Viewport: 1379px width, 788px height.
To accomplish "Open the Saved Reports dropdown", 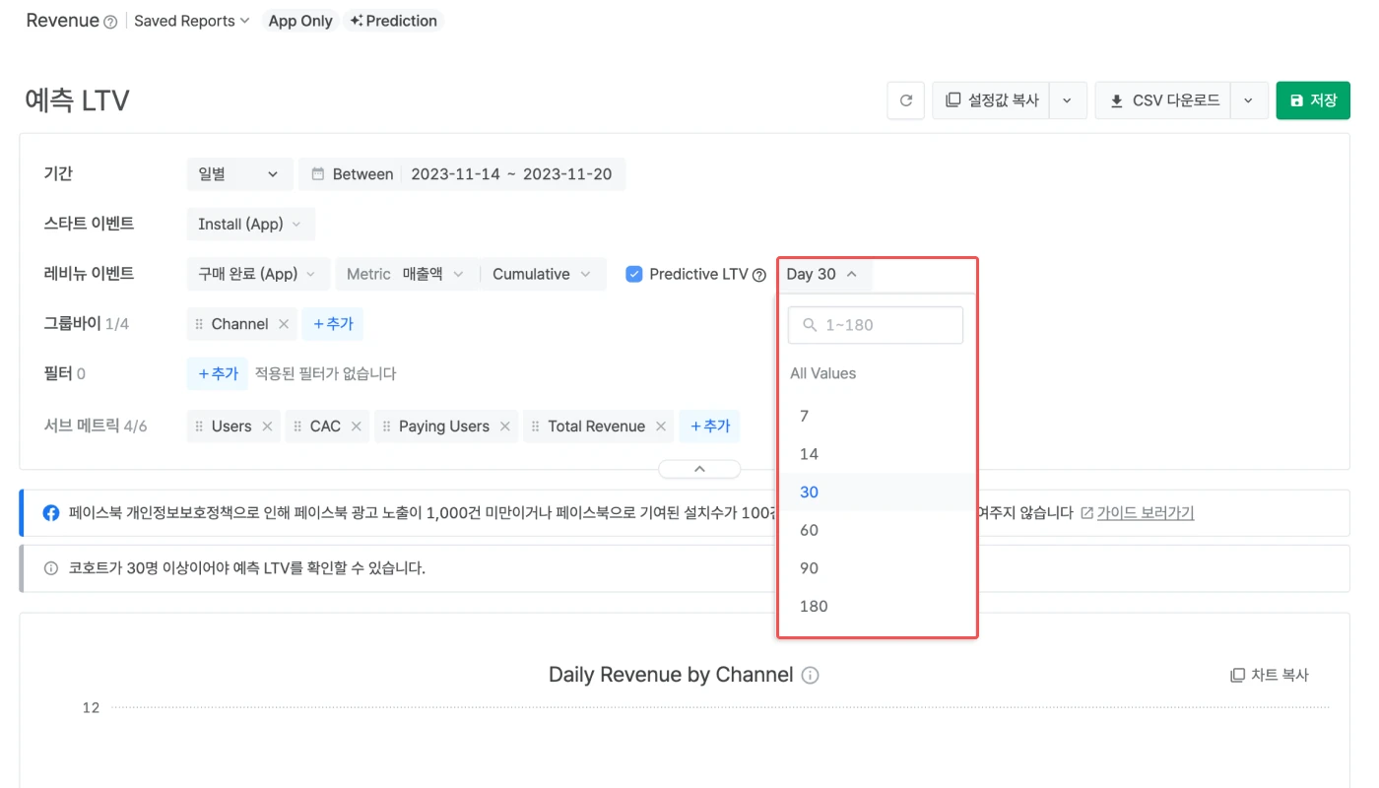I will [x=192, y=21].
